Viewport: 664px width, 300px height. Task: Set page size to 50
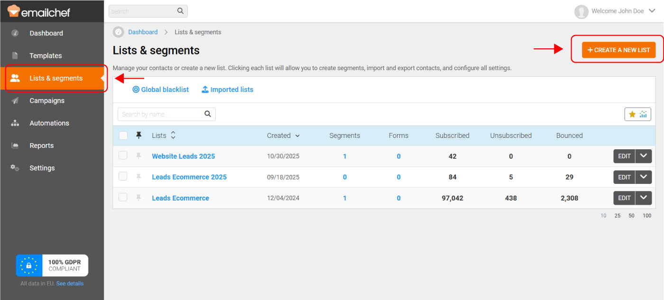tap(631, 216)
